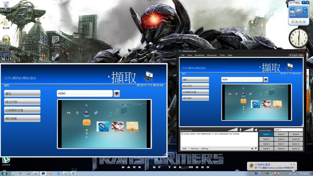Click the 播放 button in AVerMedia

click(22, 94)
